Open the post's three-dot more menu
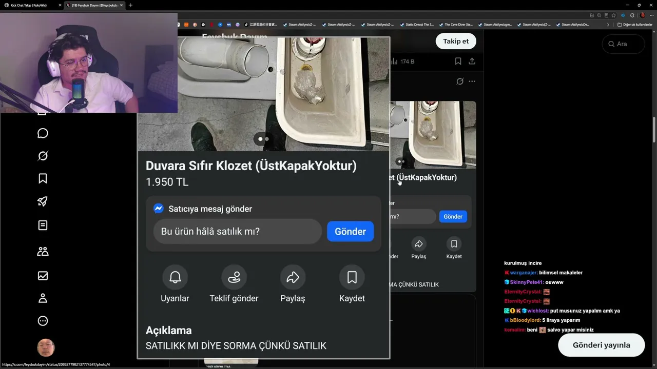Viewport: 657px width, 369px height. (x=472, y=81)
